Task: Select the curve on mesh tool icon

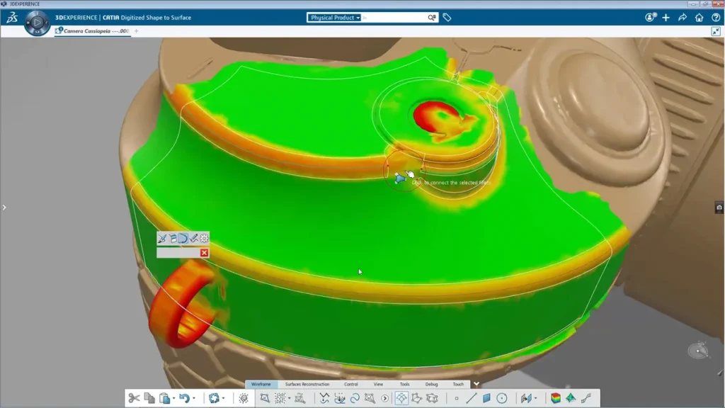Action: point(265,398)
